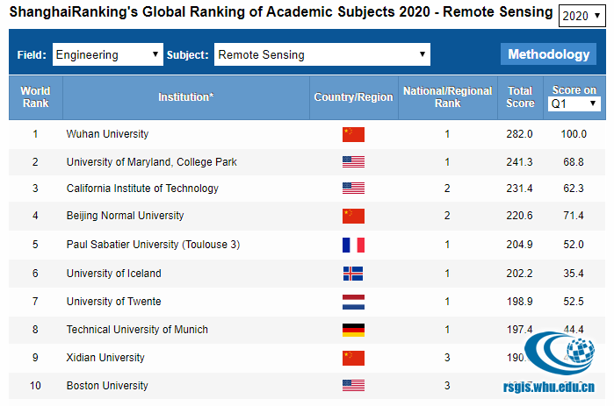Select total score 220.6 cell
This screenshot has height=406, width=614.
520,216
